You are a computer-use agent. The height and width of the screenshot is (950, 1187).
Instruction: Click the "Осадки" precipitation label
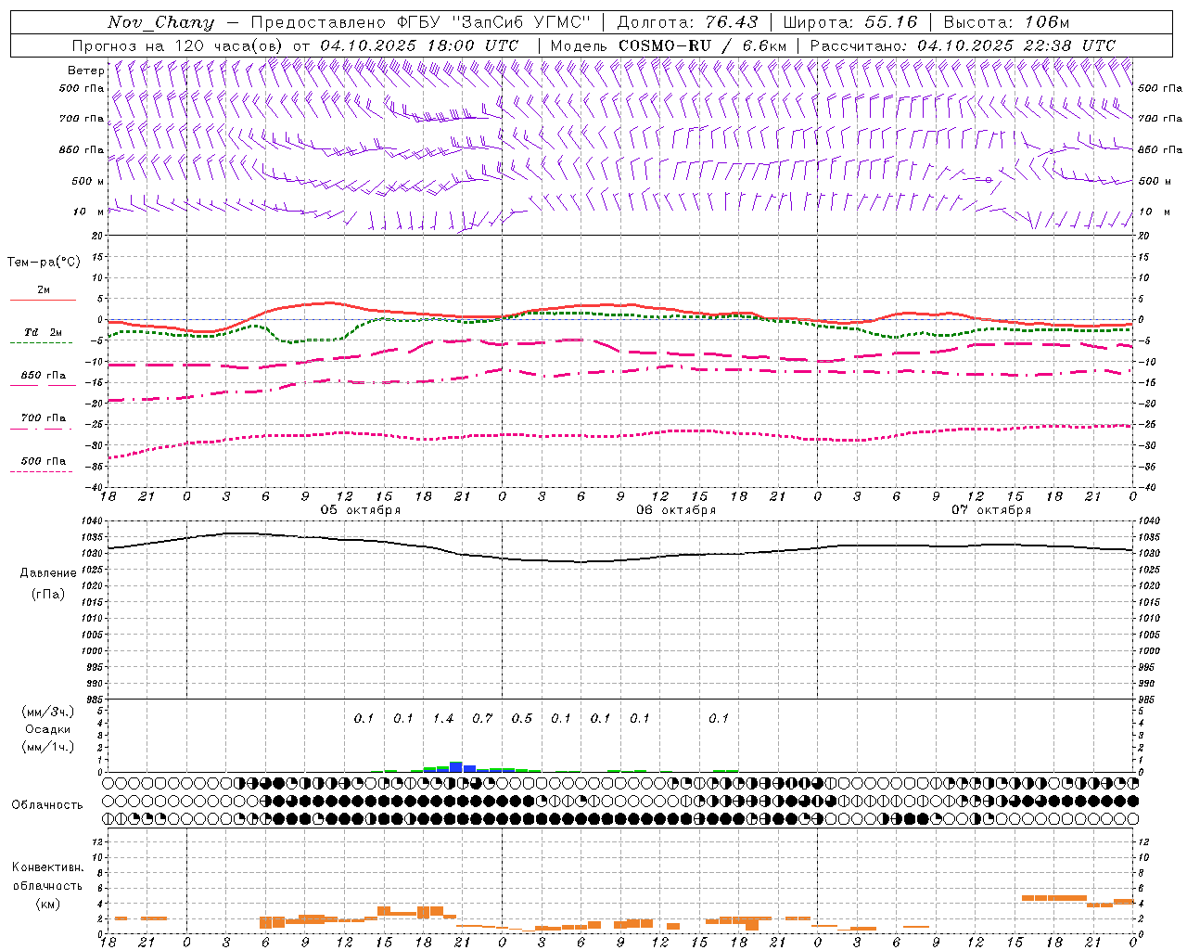[48, 729]
